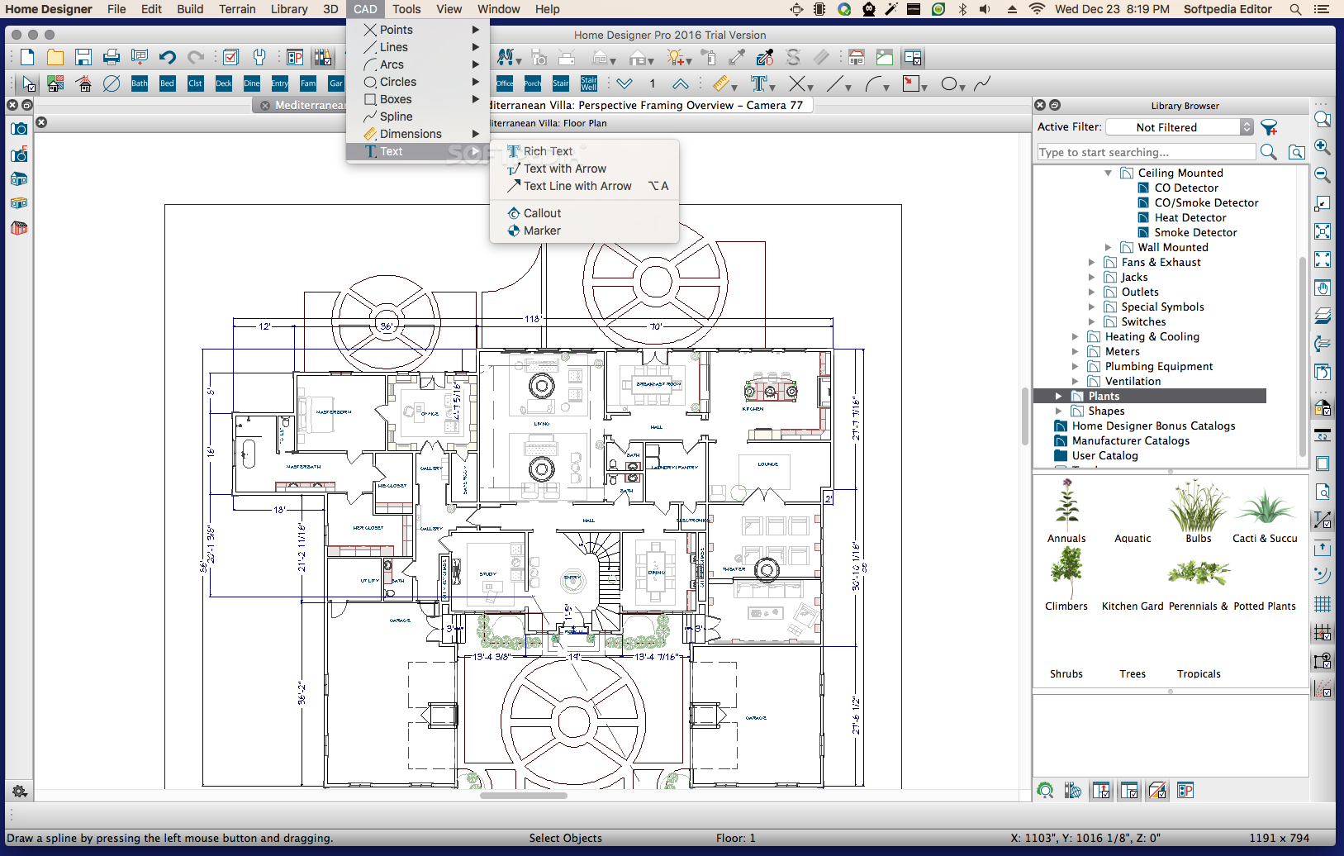
Task: Collapse the Ceiling Mounted folder
Action: [1108, 174]
